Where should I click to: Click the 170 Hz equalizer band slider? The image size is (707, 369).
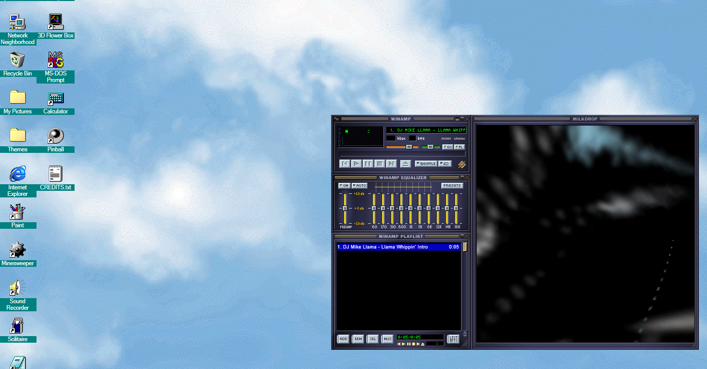[383, 208]
